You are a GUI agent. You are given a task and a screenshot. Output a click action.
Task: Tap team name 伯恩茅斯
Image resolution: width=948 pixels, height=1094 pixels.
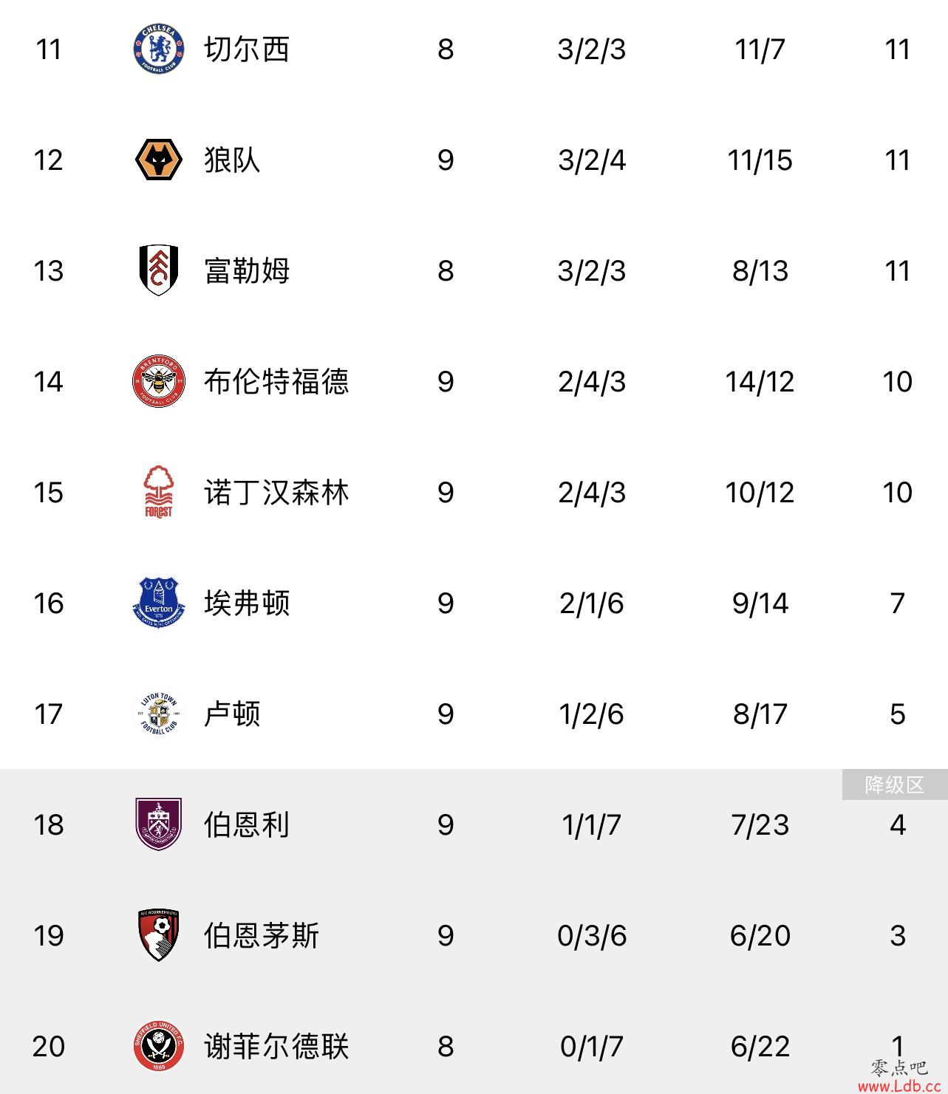tap(262, 936)
